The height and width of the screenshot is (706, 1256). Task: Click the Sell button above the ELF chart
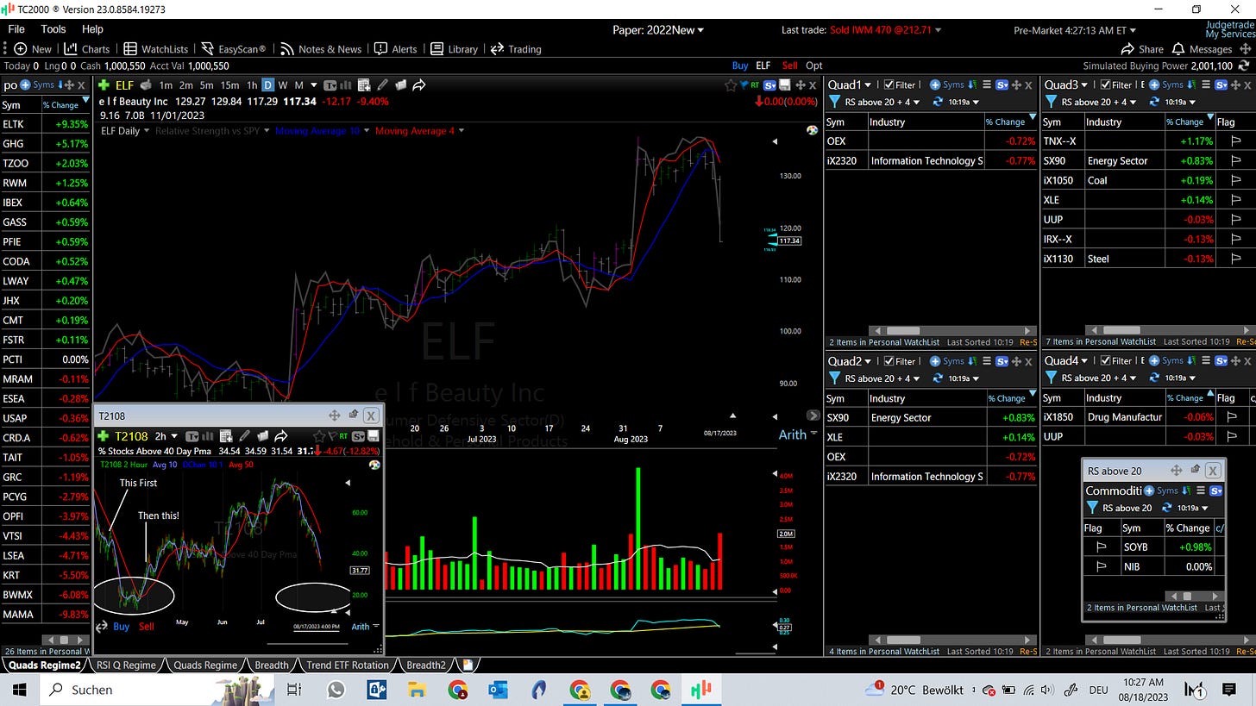(789, 66)
